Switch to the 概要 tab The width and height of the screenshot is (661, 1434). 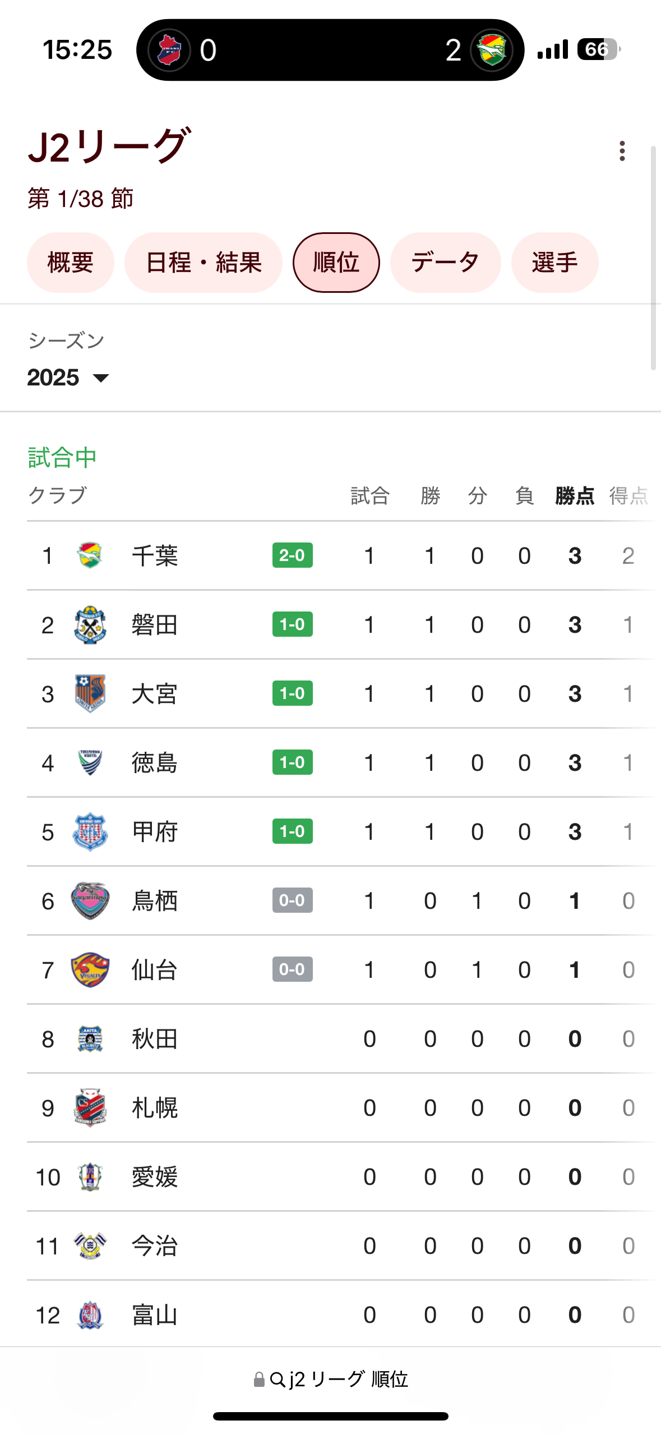point(71,263)
